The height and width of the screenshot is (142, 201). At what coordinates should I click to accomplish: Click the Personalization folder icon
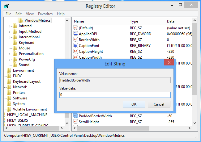[15, 54]
